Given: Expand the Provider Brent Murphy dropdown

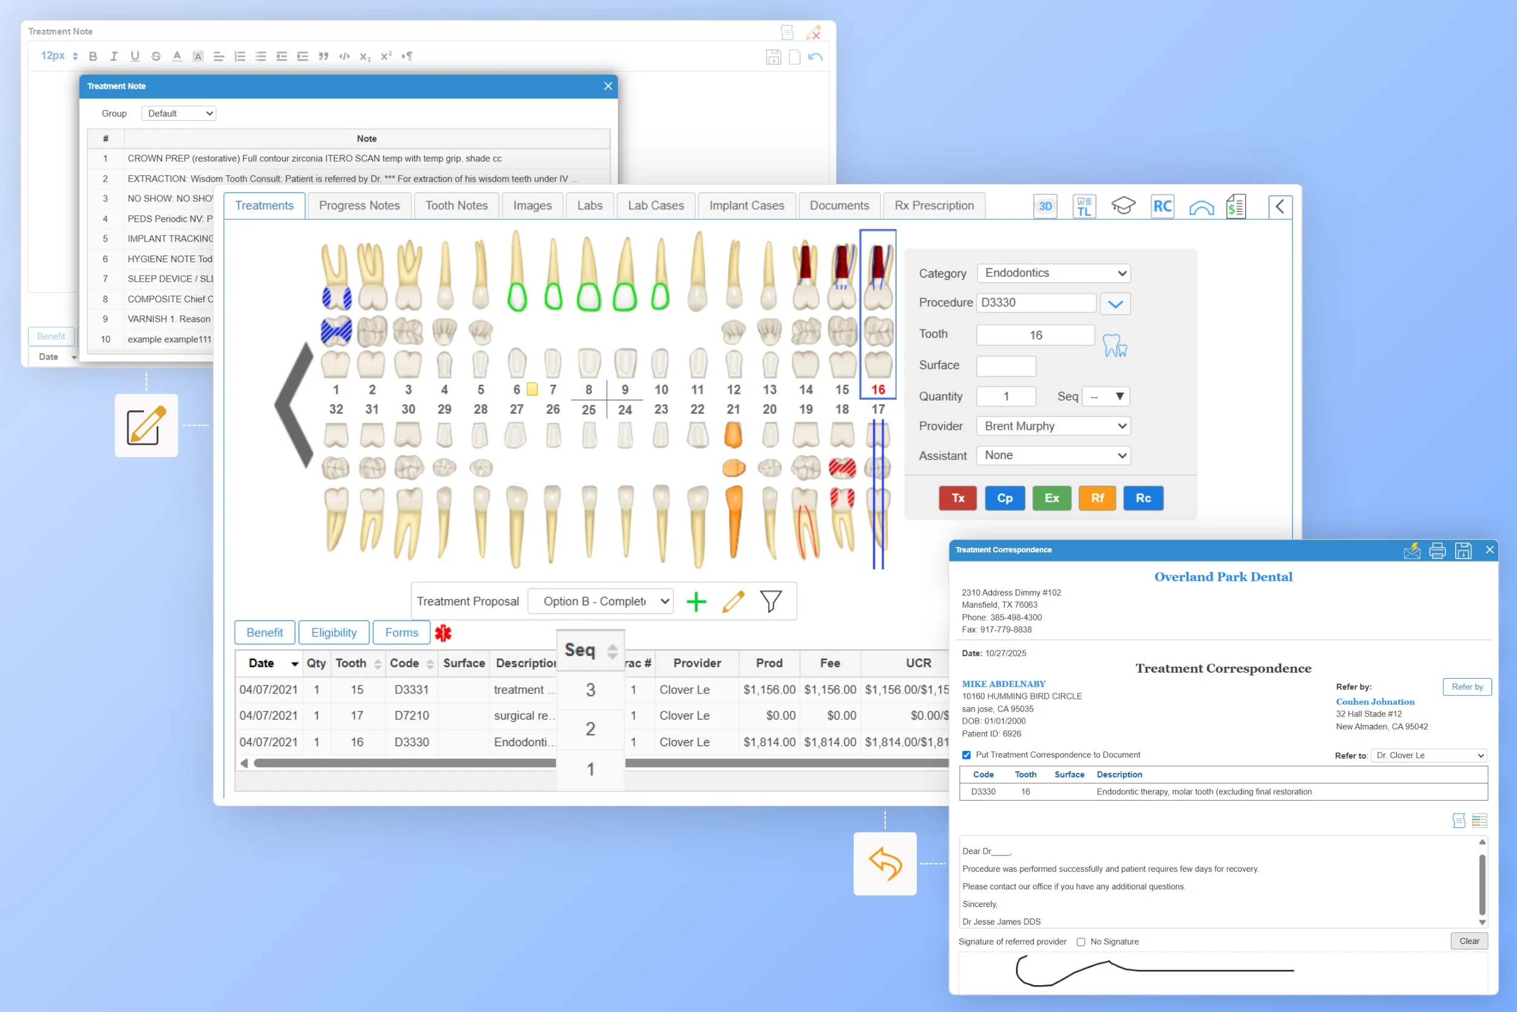Looking at the screenshot, I should (1053, 426).
